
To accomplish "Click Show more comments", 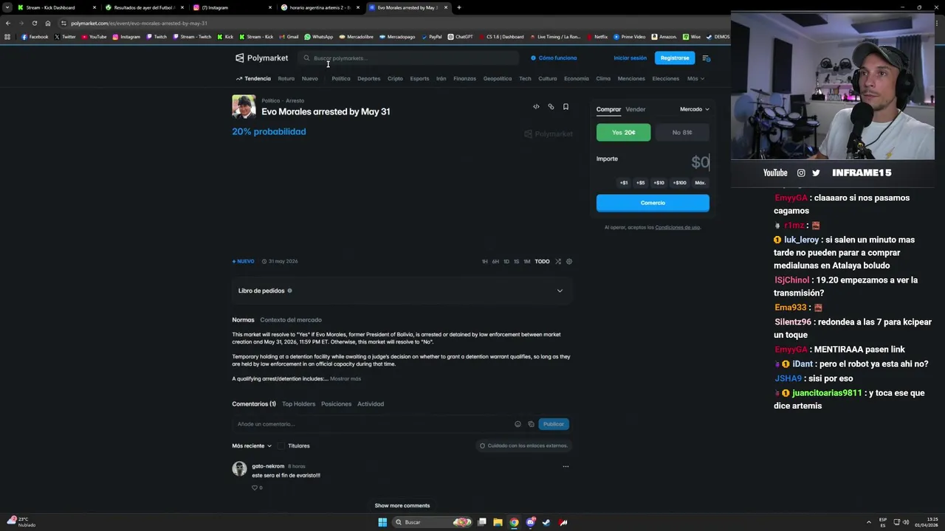I will click(402, 506).
